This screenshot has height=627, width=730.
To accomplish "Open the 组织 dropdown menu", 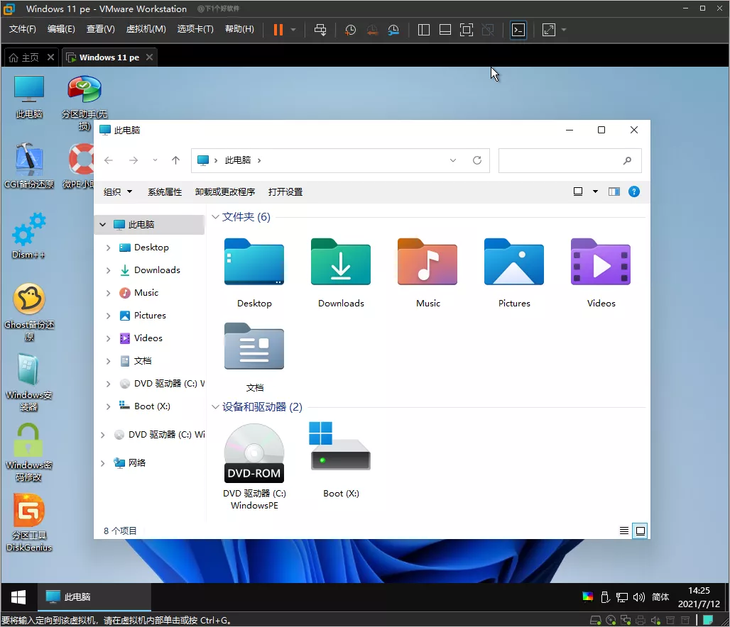I will tap(118, 192).
